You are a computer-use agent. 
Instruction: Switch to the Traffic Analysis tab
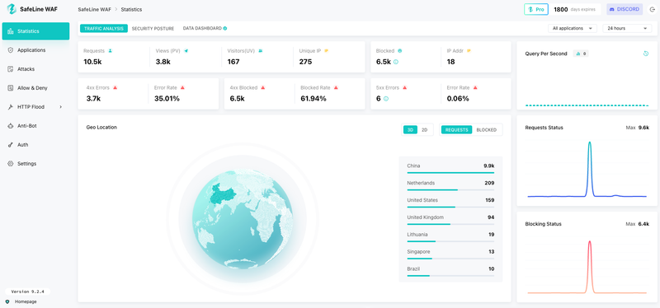click(104, 29)
